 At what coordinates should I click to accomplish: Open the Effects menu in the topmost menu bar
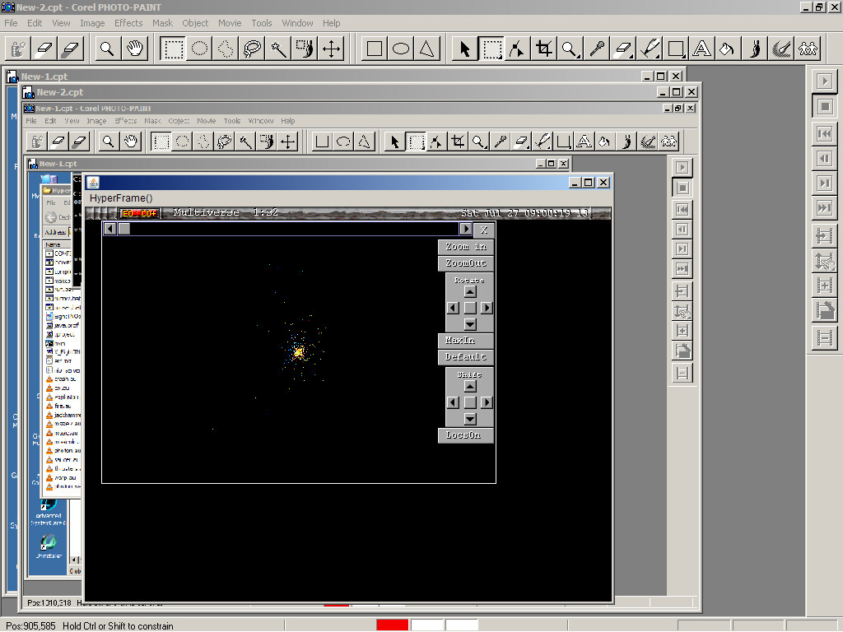(128, 23)
